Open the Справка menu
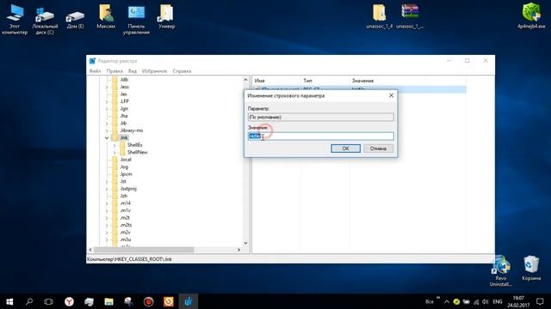The width and height of the screenshot is (551, 309). 182,70
